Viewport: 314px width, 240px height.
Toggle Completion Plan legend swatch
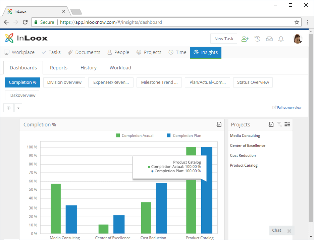[x=169, y=135]
